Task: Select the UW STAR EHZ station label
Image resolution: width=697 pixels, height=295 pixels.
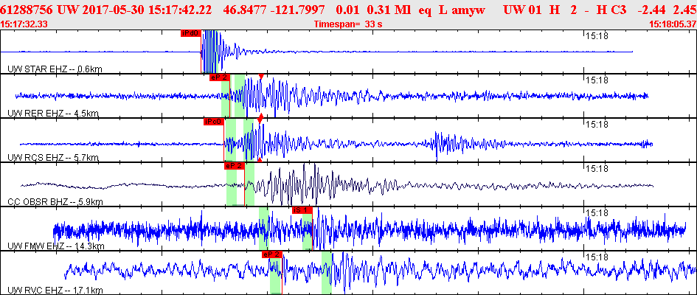Action: [54, 69]
